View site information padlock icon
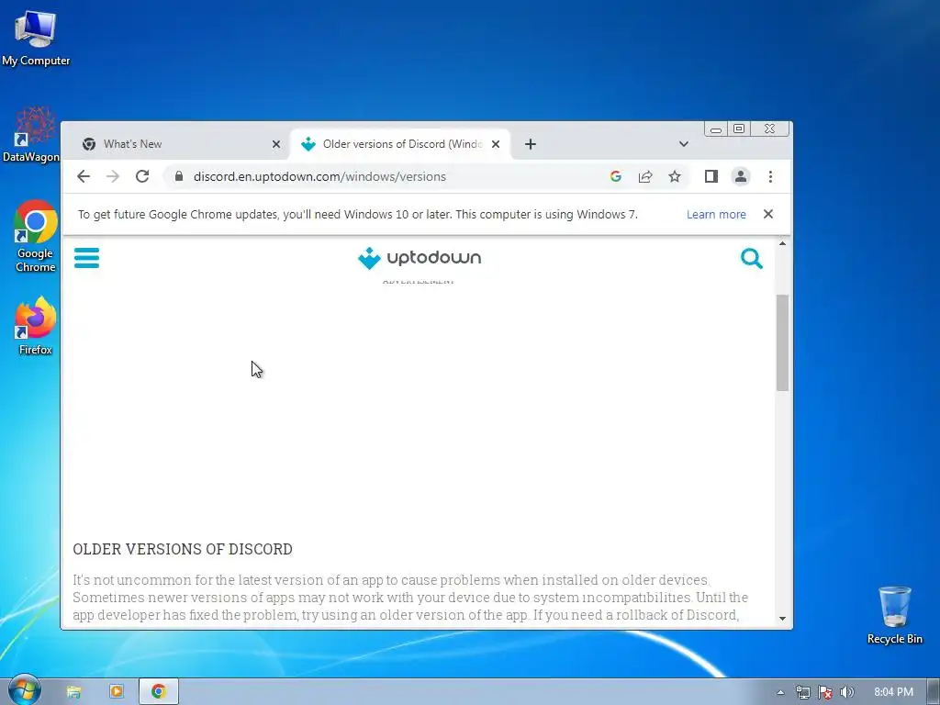The width and height of the screenshot is (940, 705). coord(179,176)
